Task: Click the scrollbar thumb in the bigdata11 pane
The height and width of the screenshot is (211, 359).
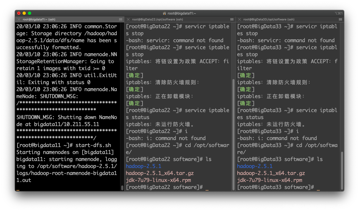Action: pyautogui.click(x=122, y=188)
